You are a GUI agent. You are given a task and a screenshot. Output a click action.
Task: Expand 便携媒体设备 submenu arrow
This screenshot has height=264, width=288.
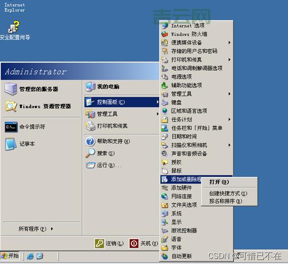coord(229,43)
